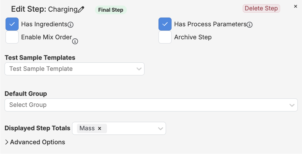The image size is (302, 154).
Task: Uncheck Has Process Parameters checkbox
Action: 165,24
